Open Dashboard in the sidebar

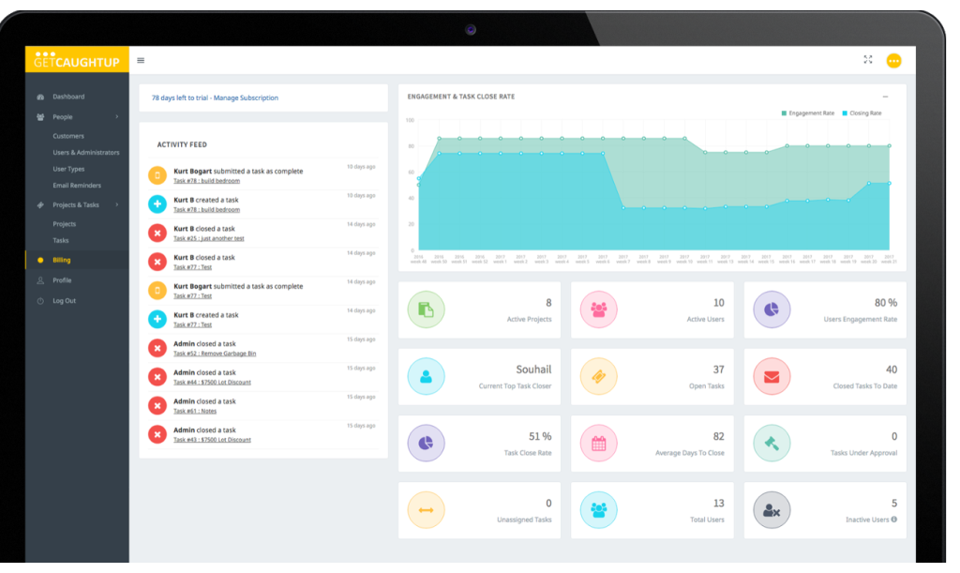click(x=67, y=97)
